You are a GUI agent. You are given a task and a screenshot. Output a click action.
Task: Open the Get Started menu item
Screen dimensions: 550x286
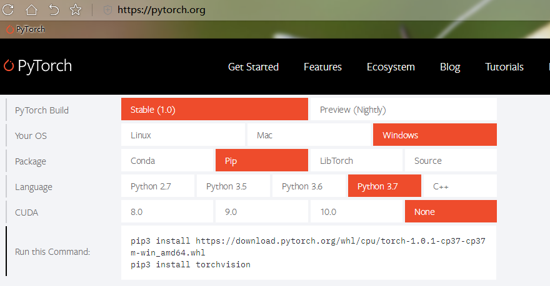pos(253,67)
